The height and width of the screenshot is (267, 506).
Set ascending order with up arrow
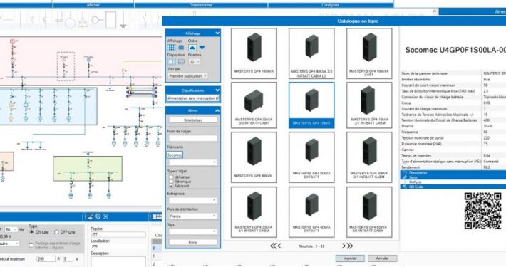(x=192, y=48)
